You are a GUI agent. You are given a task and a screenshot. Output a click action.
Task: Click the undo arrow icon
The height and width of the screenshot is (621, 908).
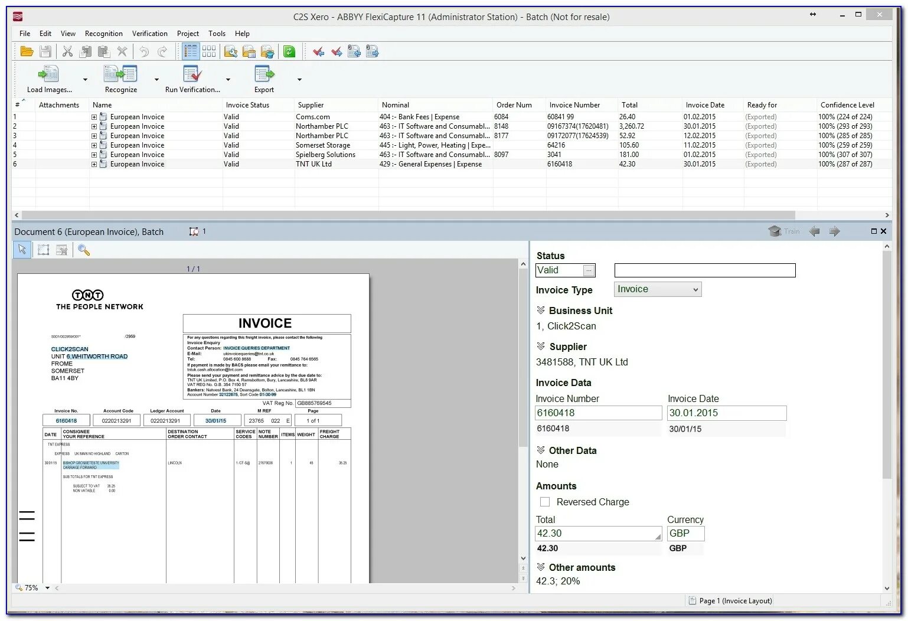click(x=144, y=52)
